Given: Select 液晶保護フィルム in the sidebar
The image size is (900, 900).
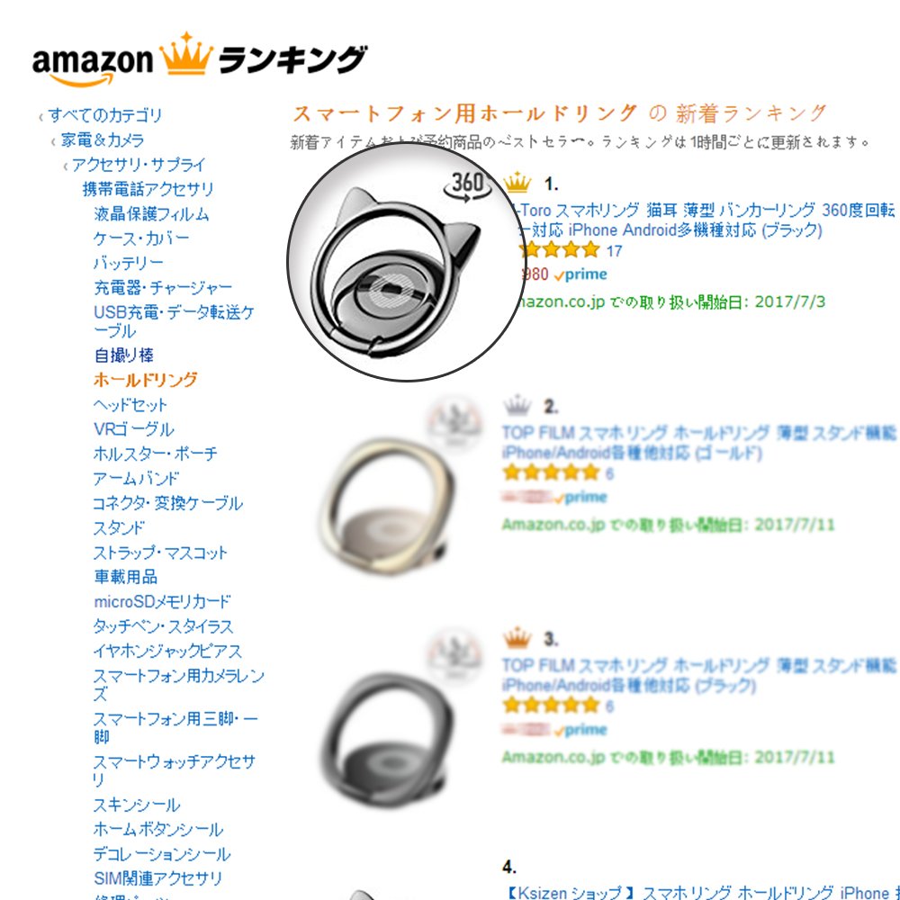Looking at the screenshot, I should click(x=151, y=214).
